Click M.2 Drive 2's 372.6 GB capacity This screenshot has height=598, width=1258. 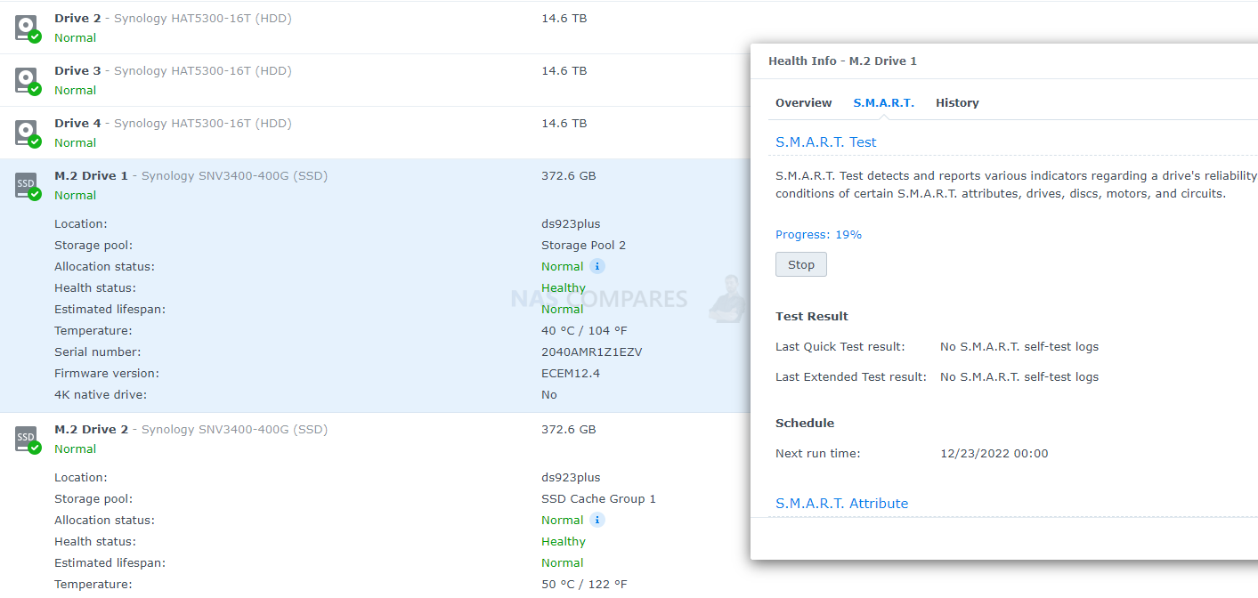(569, 430)
